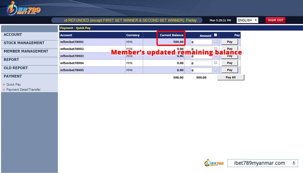Check the checkbox on the mfbmibet78904 row
The height and width of the screenshot is (173, 303).
pos(216,63)
